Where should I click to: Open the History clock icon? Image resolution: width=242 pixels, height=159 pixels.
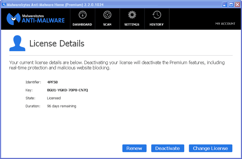tap(157, 15)
